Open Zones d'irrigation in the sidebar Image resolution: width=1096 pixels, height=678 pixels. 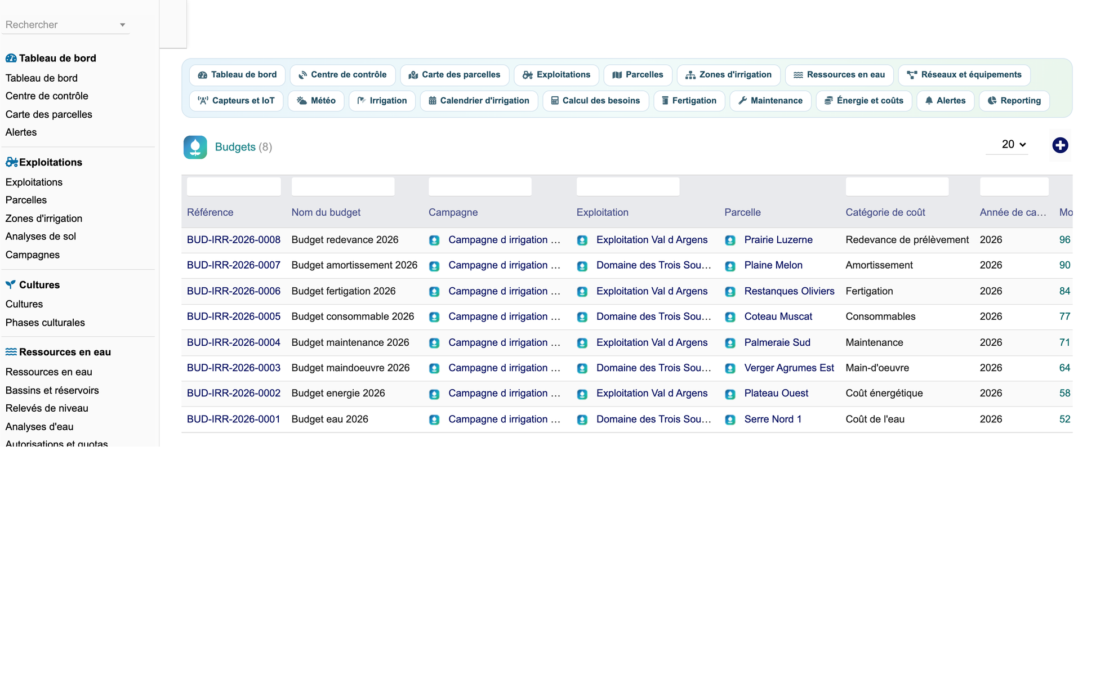[x=44, y=218]
